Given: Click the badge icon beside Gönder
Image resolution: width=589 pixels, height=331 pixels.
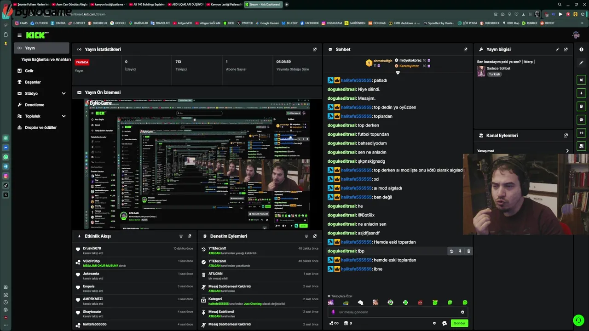Looking at the screenshot, I should click(x=445, y=323).
